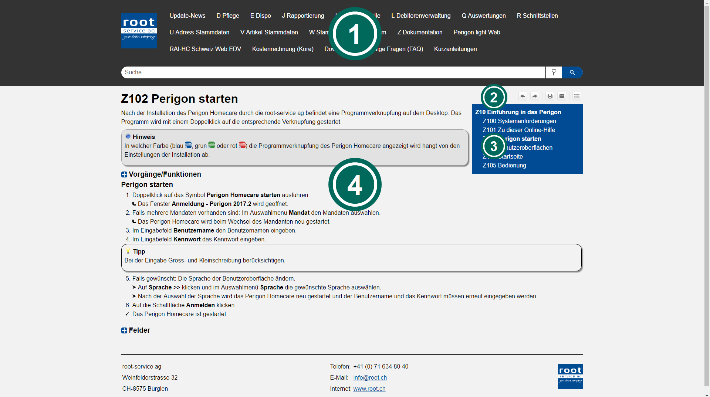Open Update-News menu
710x397 pixels.
click(x=187, y=16)
